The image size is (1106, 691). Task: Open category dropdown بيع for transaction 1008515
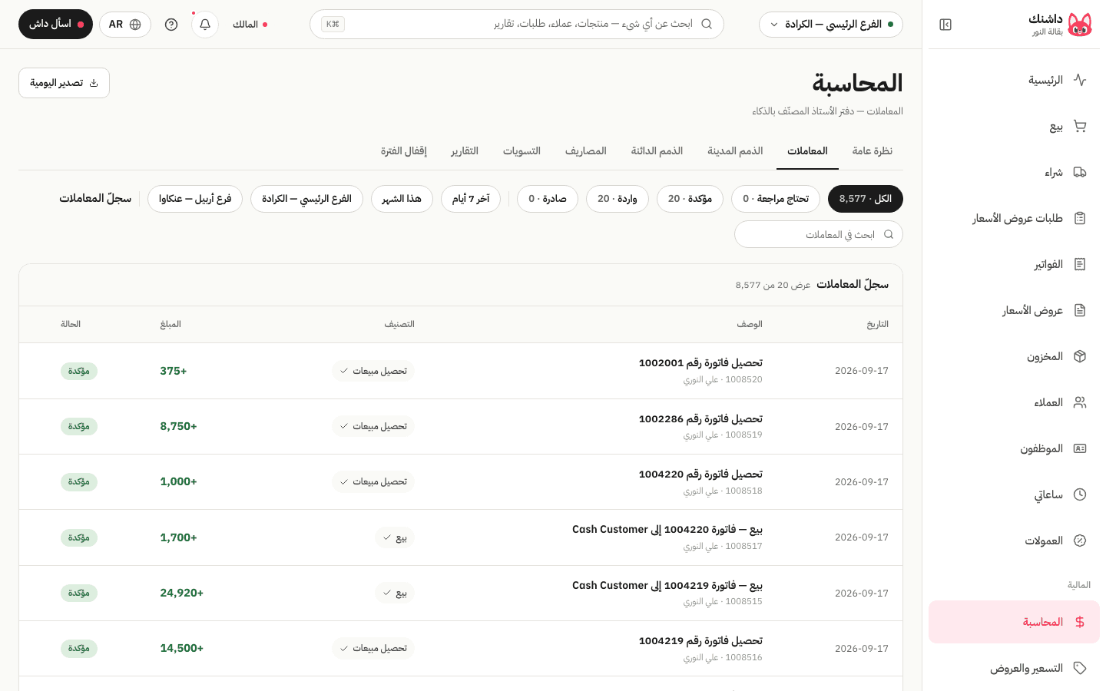point(395,593)
